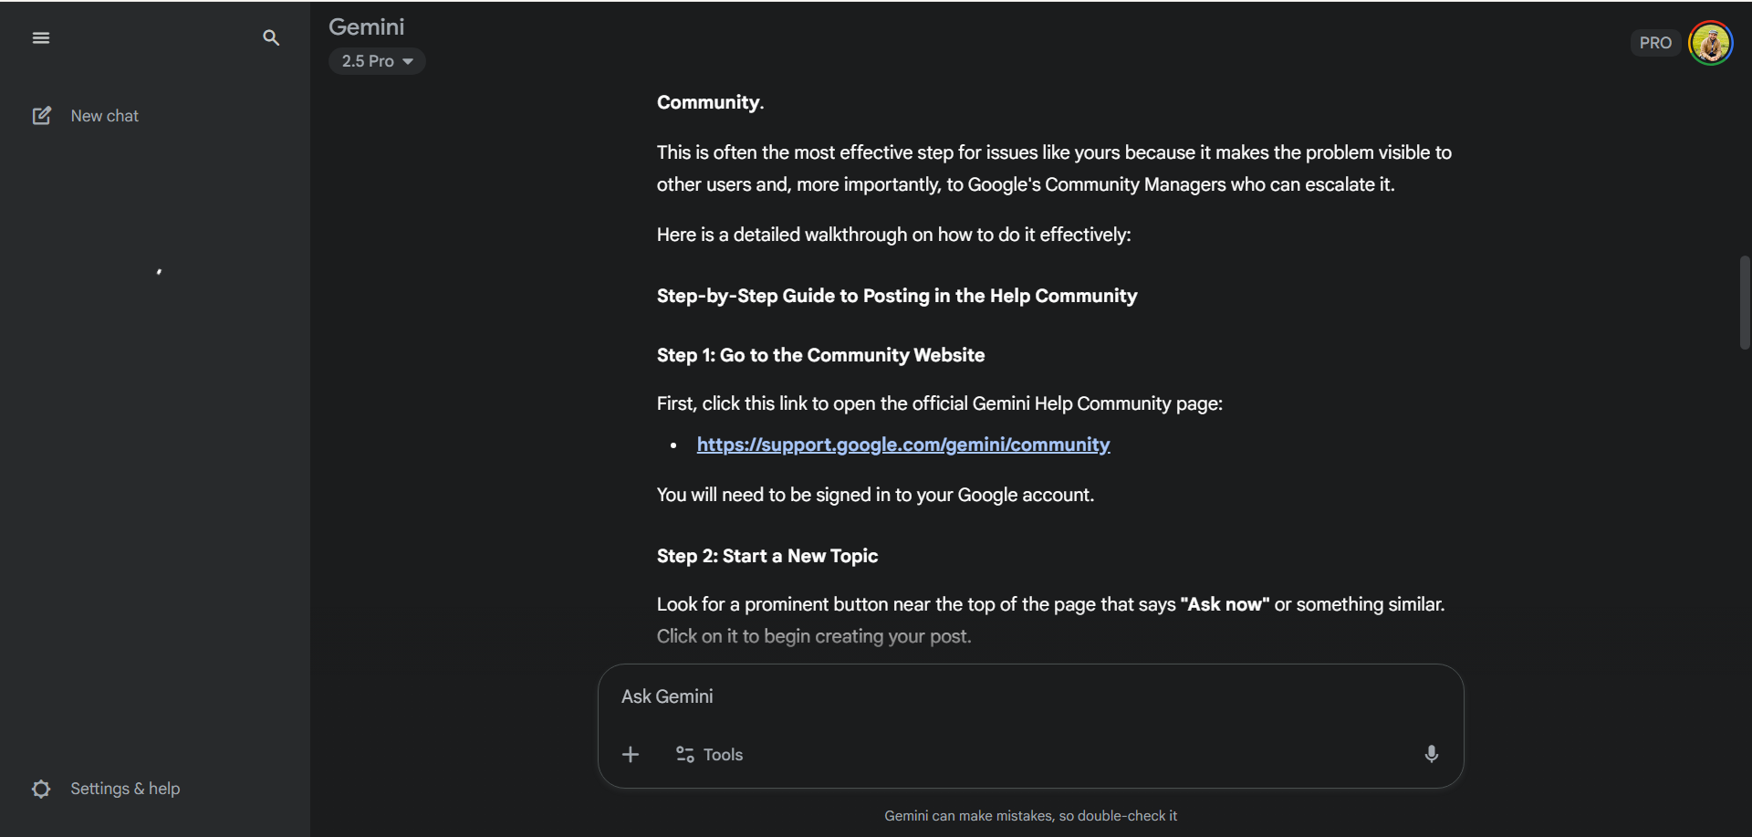The height and width of the screenshot is (837, 1752).
Task: Click the search magnifier icon
Action: pyautogui.click(x=271, y=37)
